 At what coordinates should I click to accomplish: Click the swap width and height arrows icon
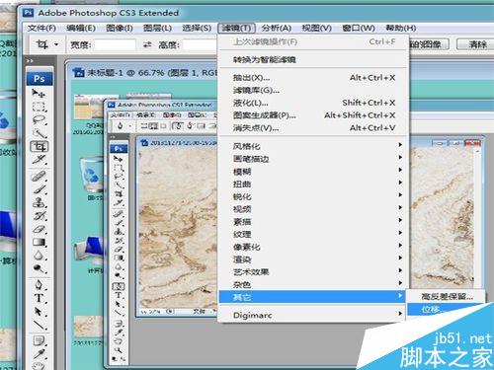(x=147, y=44)
